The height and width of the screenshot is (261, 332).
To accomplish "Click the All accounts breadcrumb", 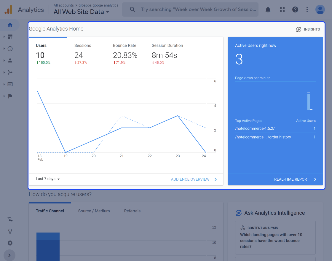I will (63, 5).
